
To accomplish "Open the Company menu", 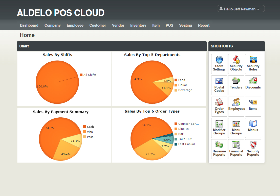I will point(53,25).
